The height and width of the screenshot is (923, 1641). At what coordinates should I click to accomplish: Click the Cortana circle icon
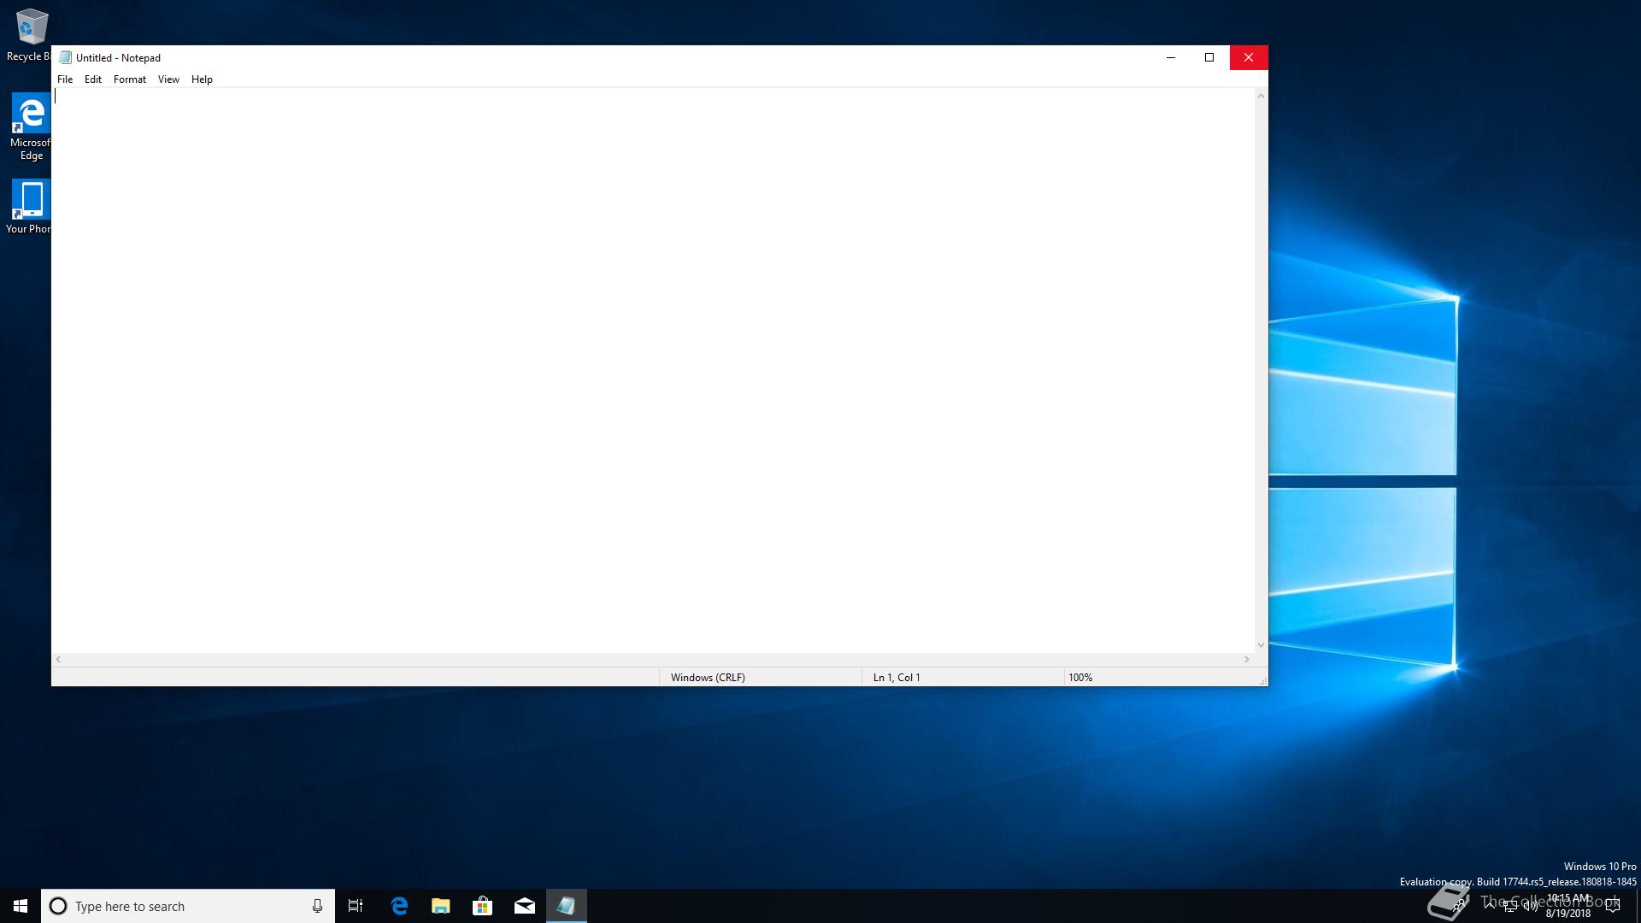58,906
